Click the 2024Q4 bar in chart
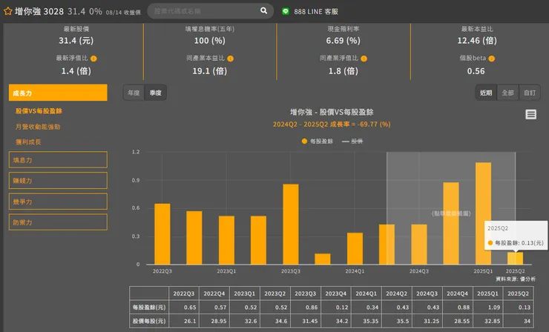Screen dimensions: 549x332 451,223
